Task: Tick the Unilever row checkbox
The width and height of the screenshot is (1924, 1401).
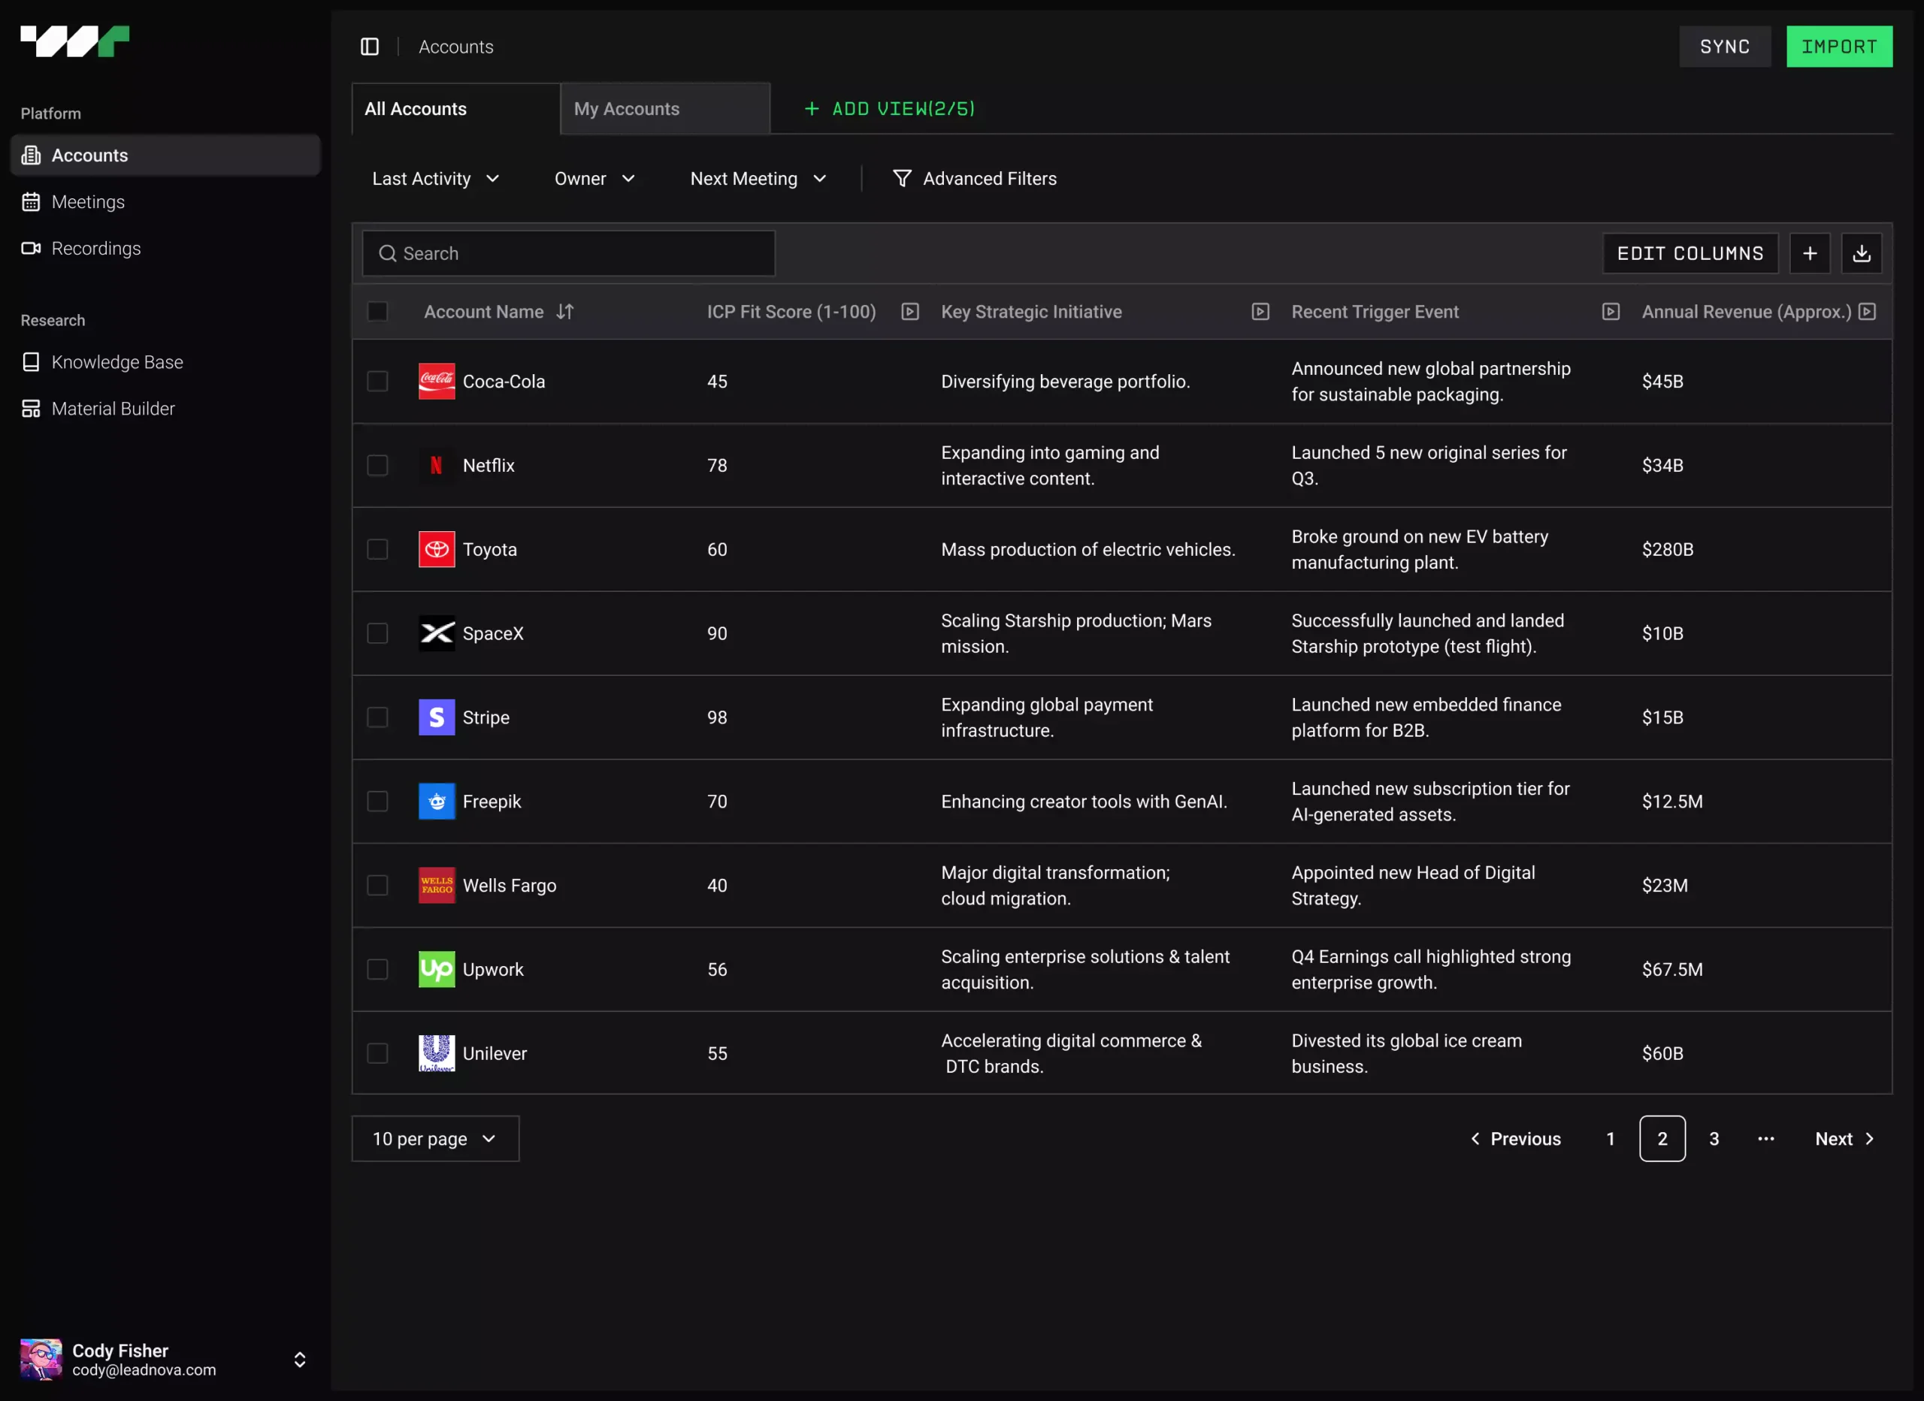Action: pos(377,1053)
